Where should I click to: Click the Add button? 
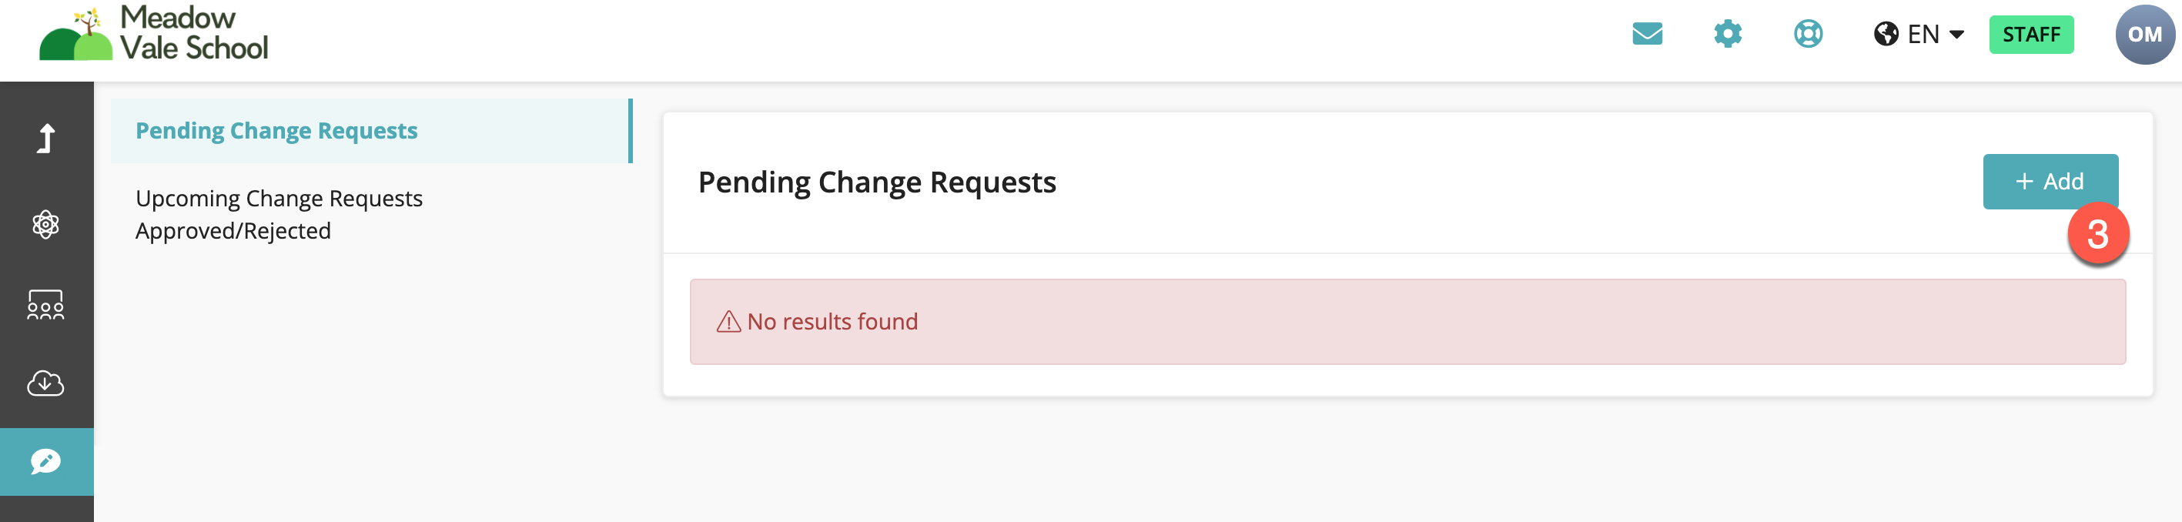coord(2050,182)
